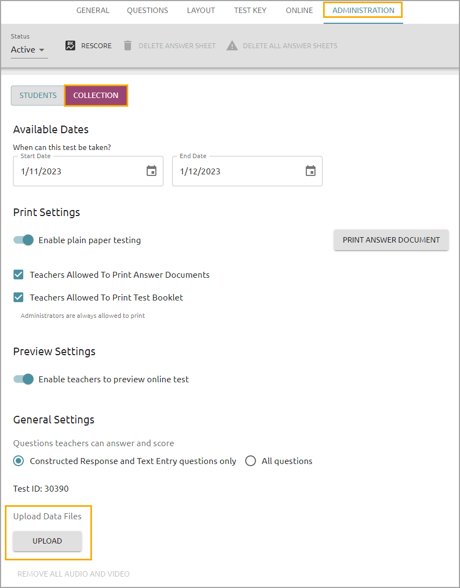
Task: Click the Rescore chart icon
Action: (x=70, y=45)
